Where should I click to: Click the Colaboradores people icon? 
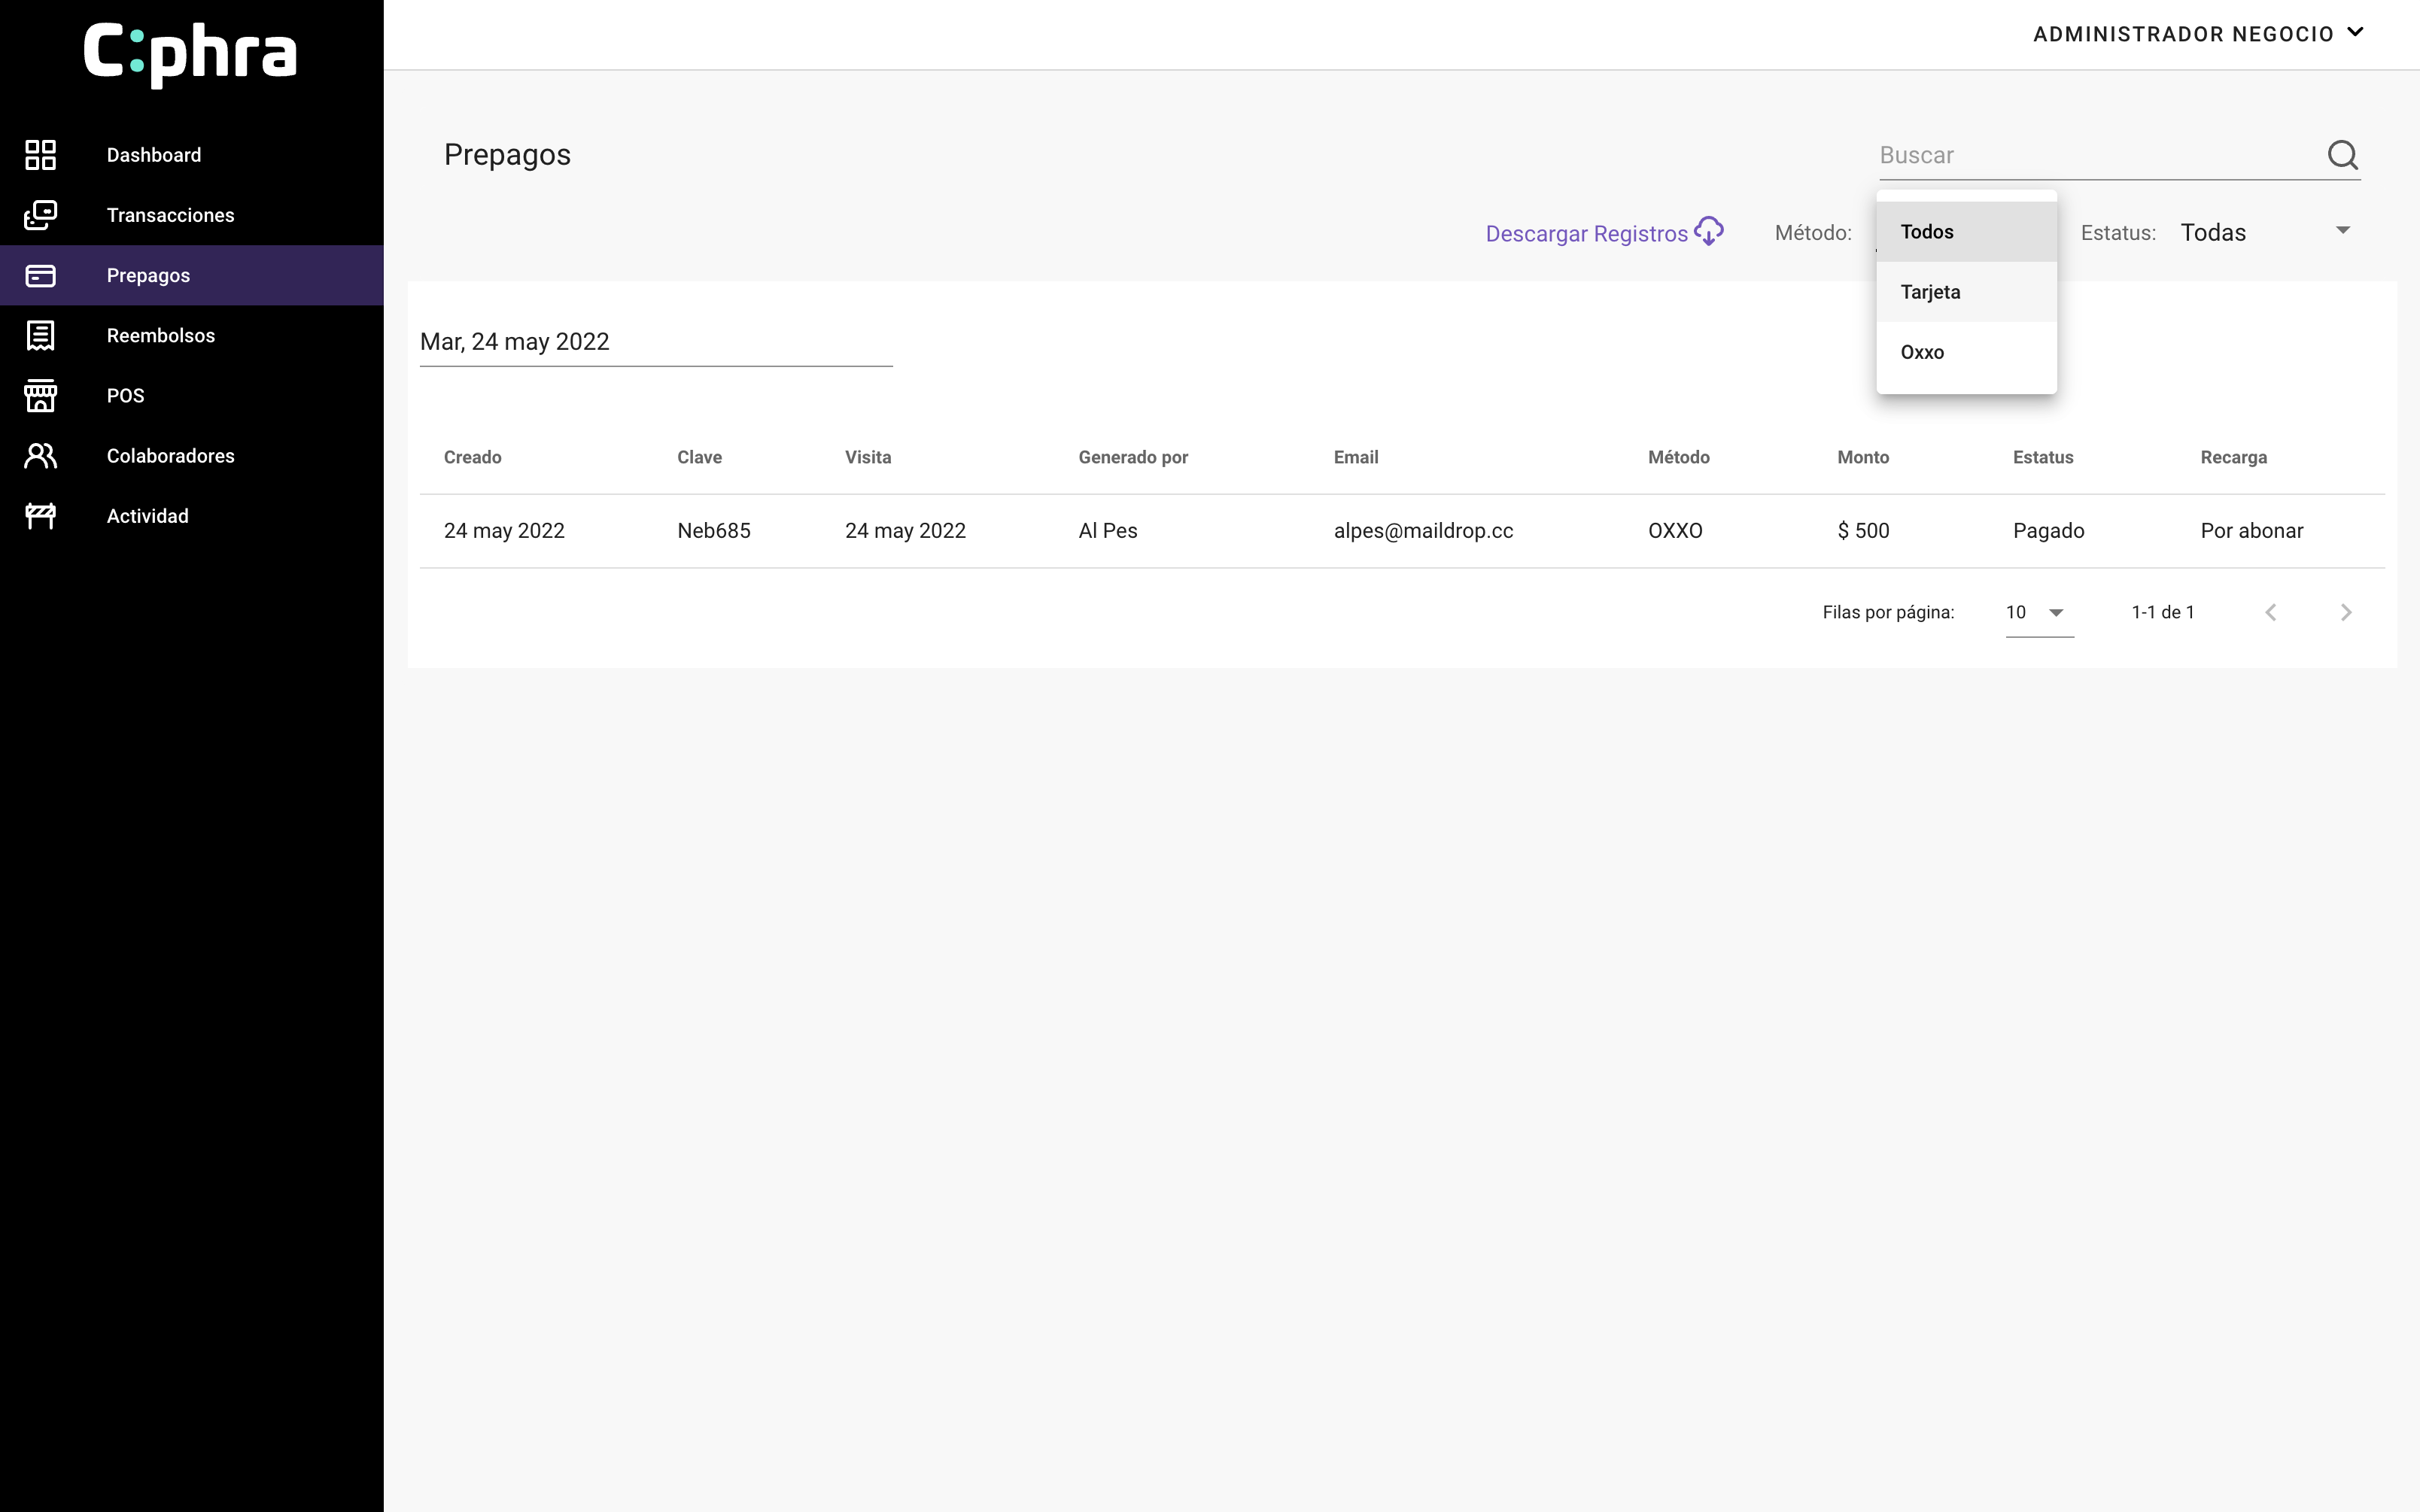(40, 456)
